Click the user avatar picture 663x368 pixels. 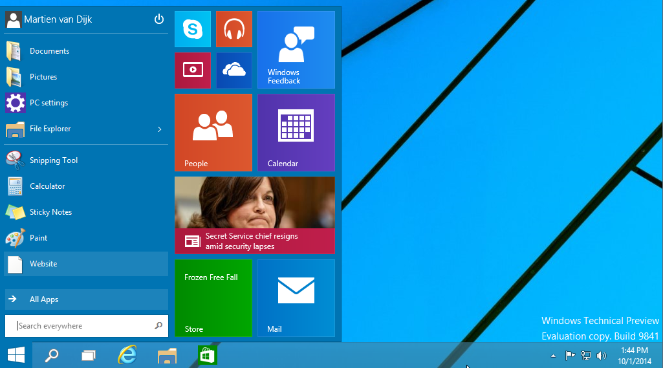tap(13, 20)
